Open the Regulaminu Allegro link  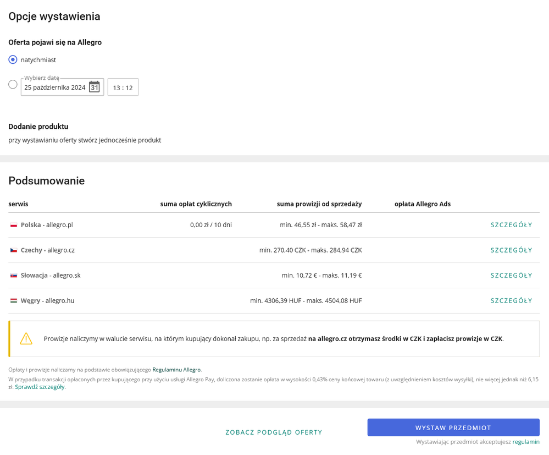pyautogui.click(x=176, y=370)
